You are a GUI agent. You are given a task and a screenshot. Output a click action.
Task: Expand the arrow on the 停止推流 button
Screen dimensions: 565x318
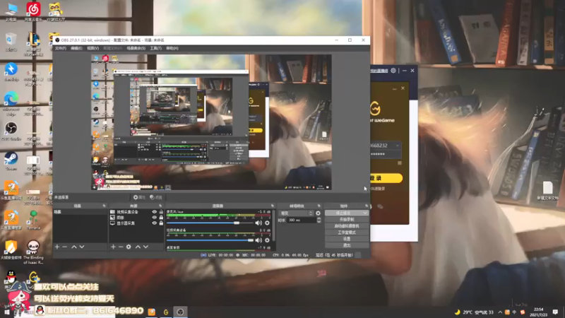[x=364, y=213]
